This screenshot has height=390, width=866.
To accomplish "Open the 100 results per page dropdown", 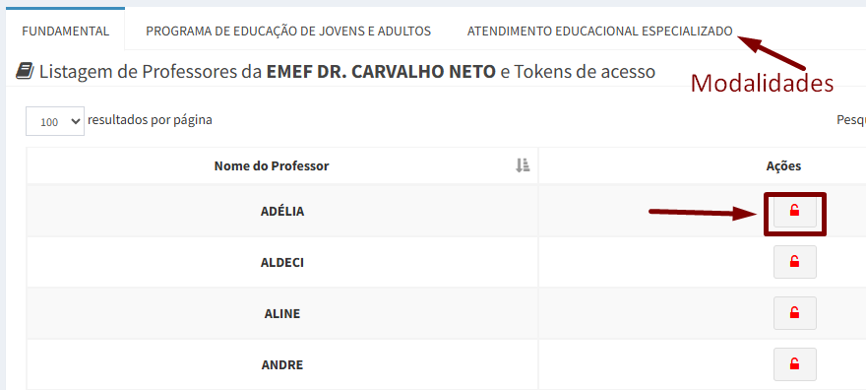I will click(x=55, y=121).
